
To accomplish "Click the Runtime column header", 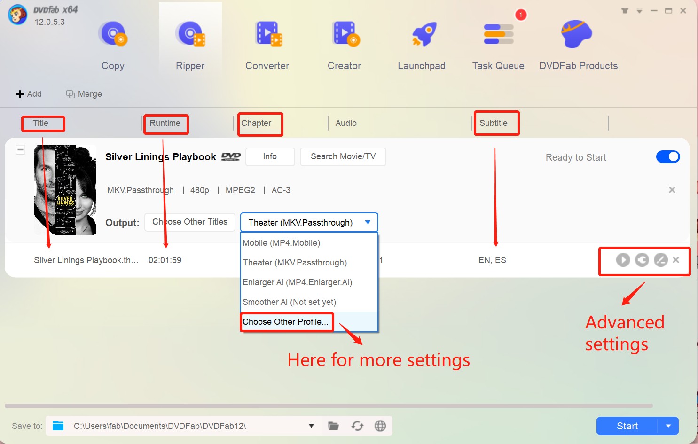I will pos(165,123).
